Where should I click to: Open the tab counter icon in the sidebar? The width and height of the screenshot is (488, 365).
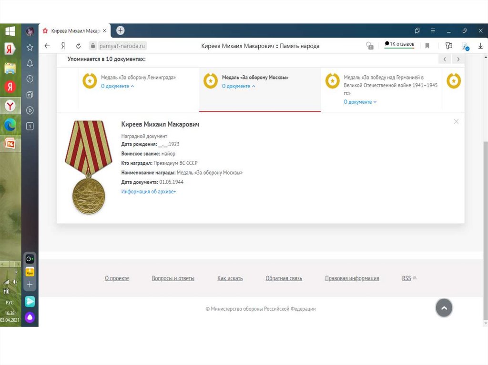click(30, 126)
